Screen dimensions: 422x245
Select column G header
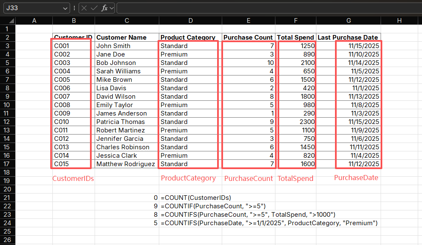348,21
